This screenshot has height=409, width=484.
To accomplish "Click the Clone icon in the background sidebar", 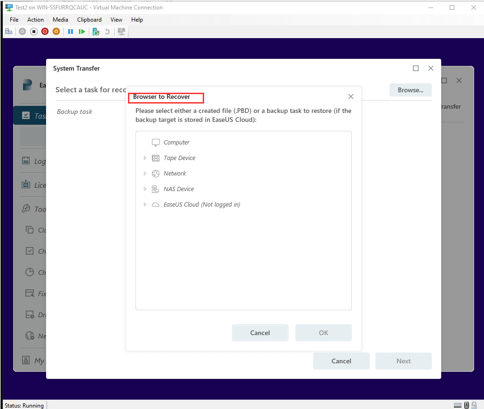I will (x=30, y=230).
